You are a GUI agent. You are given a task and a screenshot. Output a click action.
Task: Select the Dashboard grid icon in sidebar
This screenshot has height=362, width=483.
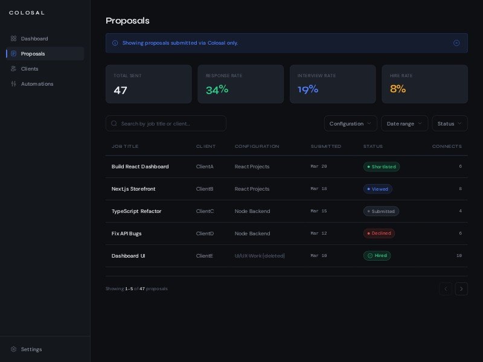point(13,39)
